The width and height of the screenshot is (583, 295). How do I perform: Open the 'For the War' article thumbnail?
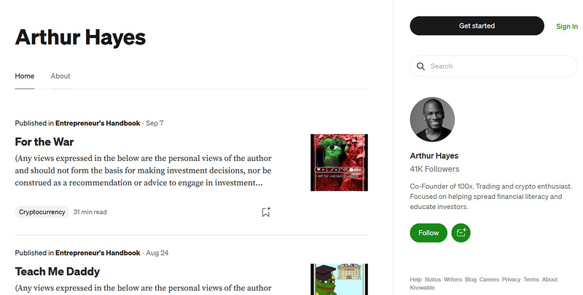(339, 162)
